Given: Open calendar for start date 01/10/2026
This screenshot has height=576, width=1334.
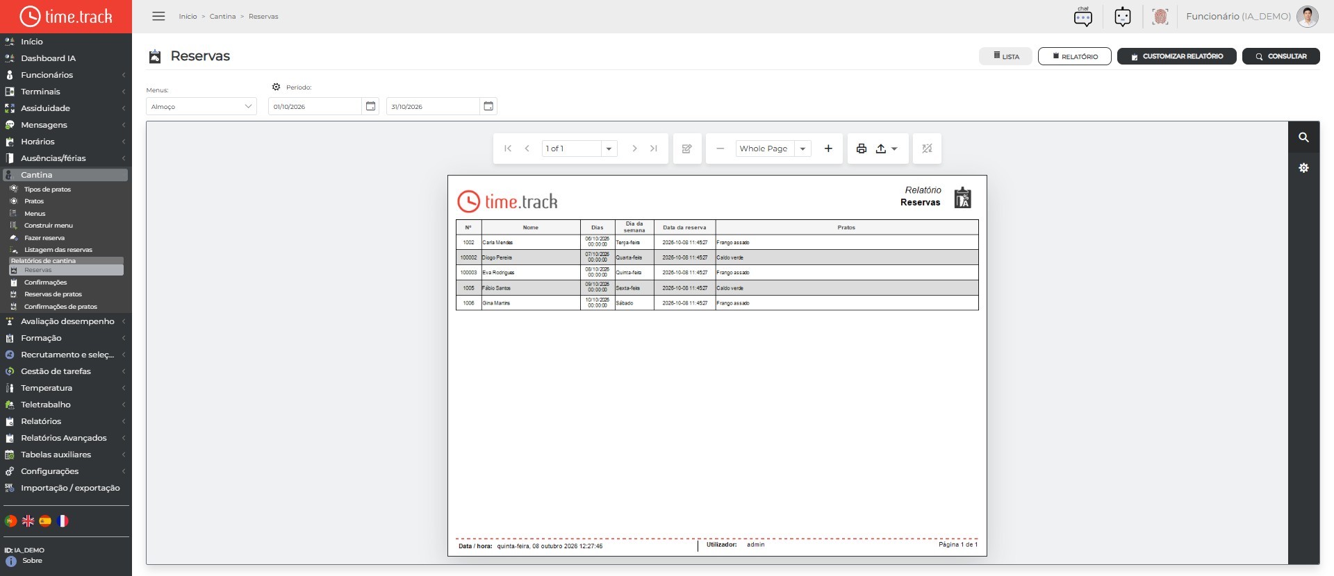Looking at the screenshot, I should [x=370, y=106].
